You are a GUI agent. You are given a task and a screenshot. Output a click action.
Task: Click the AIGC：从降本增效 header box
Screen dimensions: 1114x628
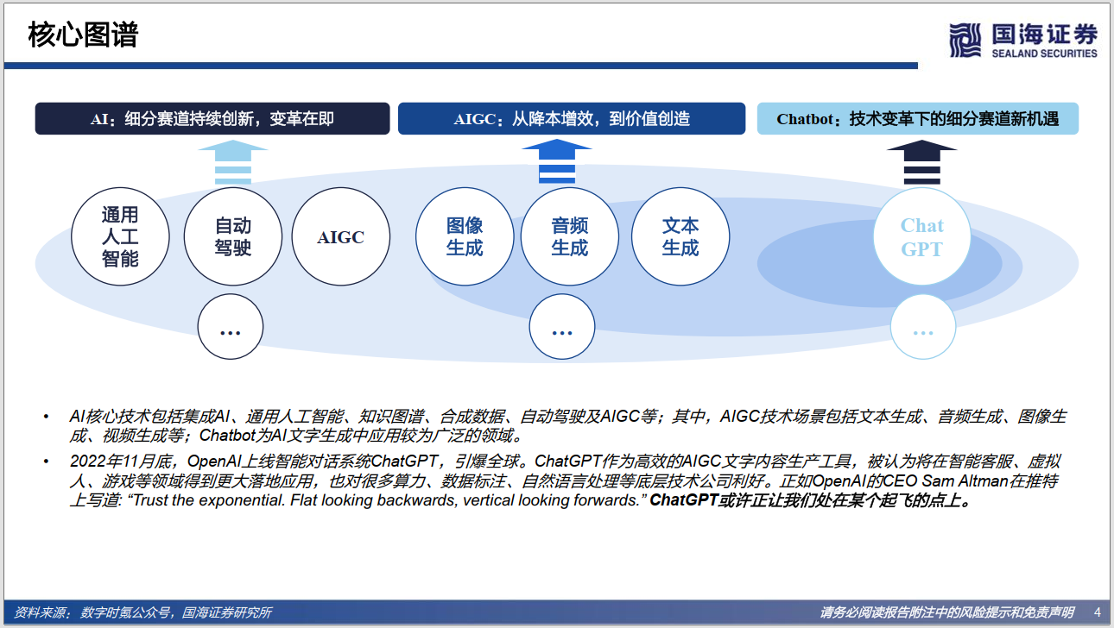pyautogui.click(x=572, y=119)
